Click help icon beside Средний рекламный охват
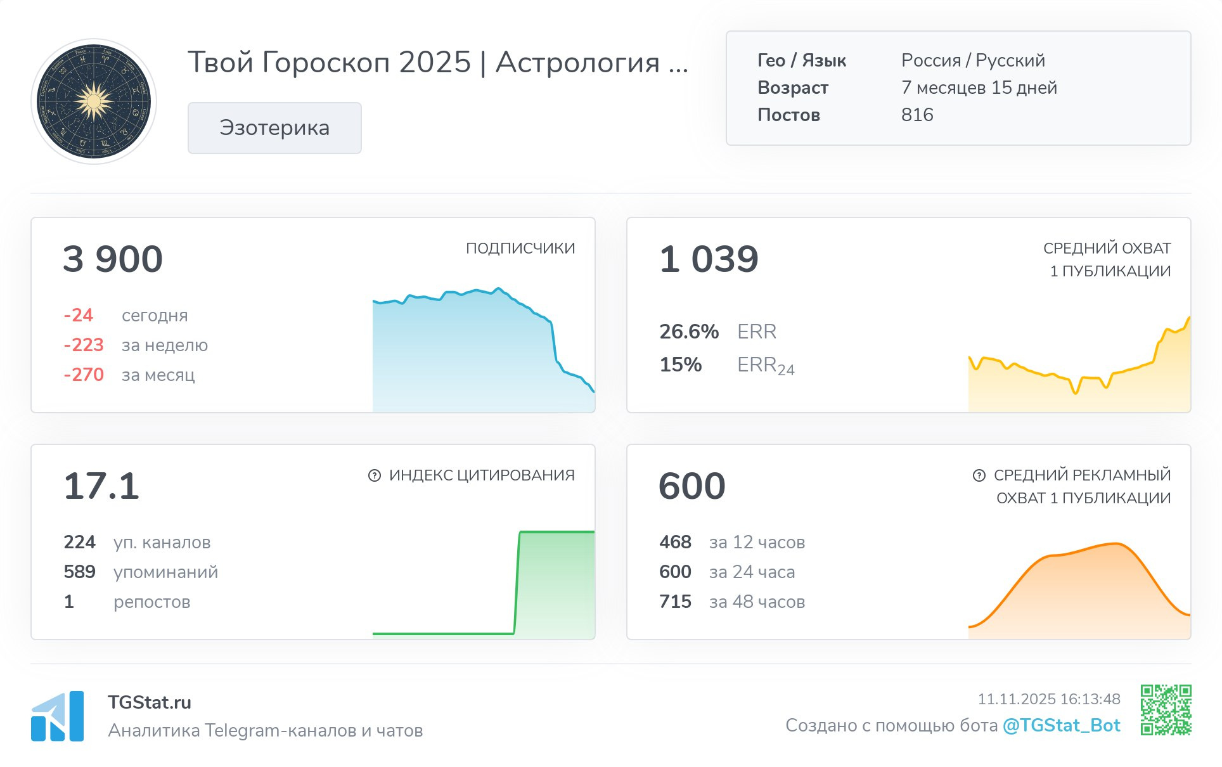This screenshot has height=767, width=1222. coord(979,475)
